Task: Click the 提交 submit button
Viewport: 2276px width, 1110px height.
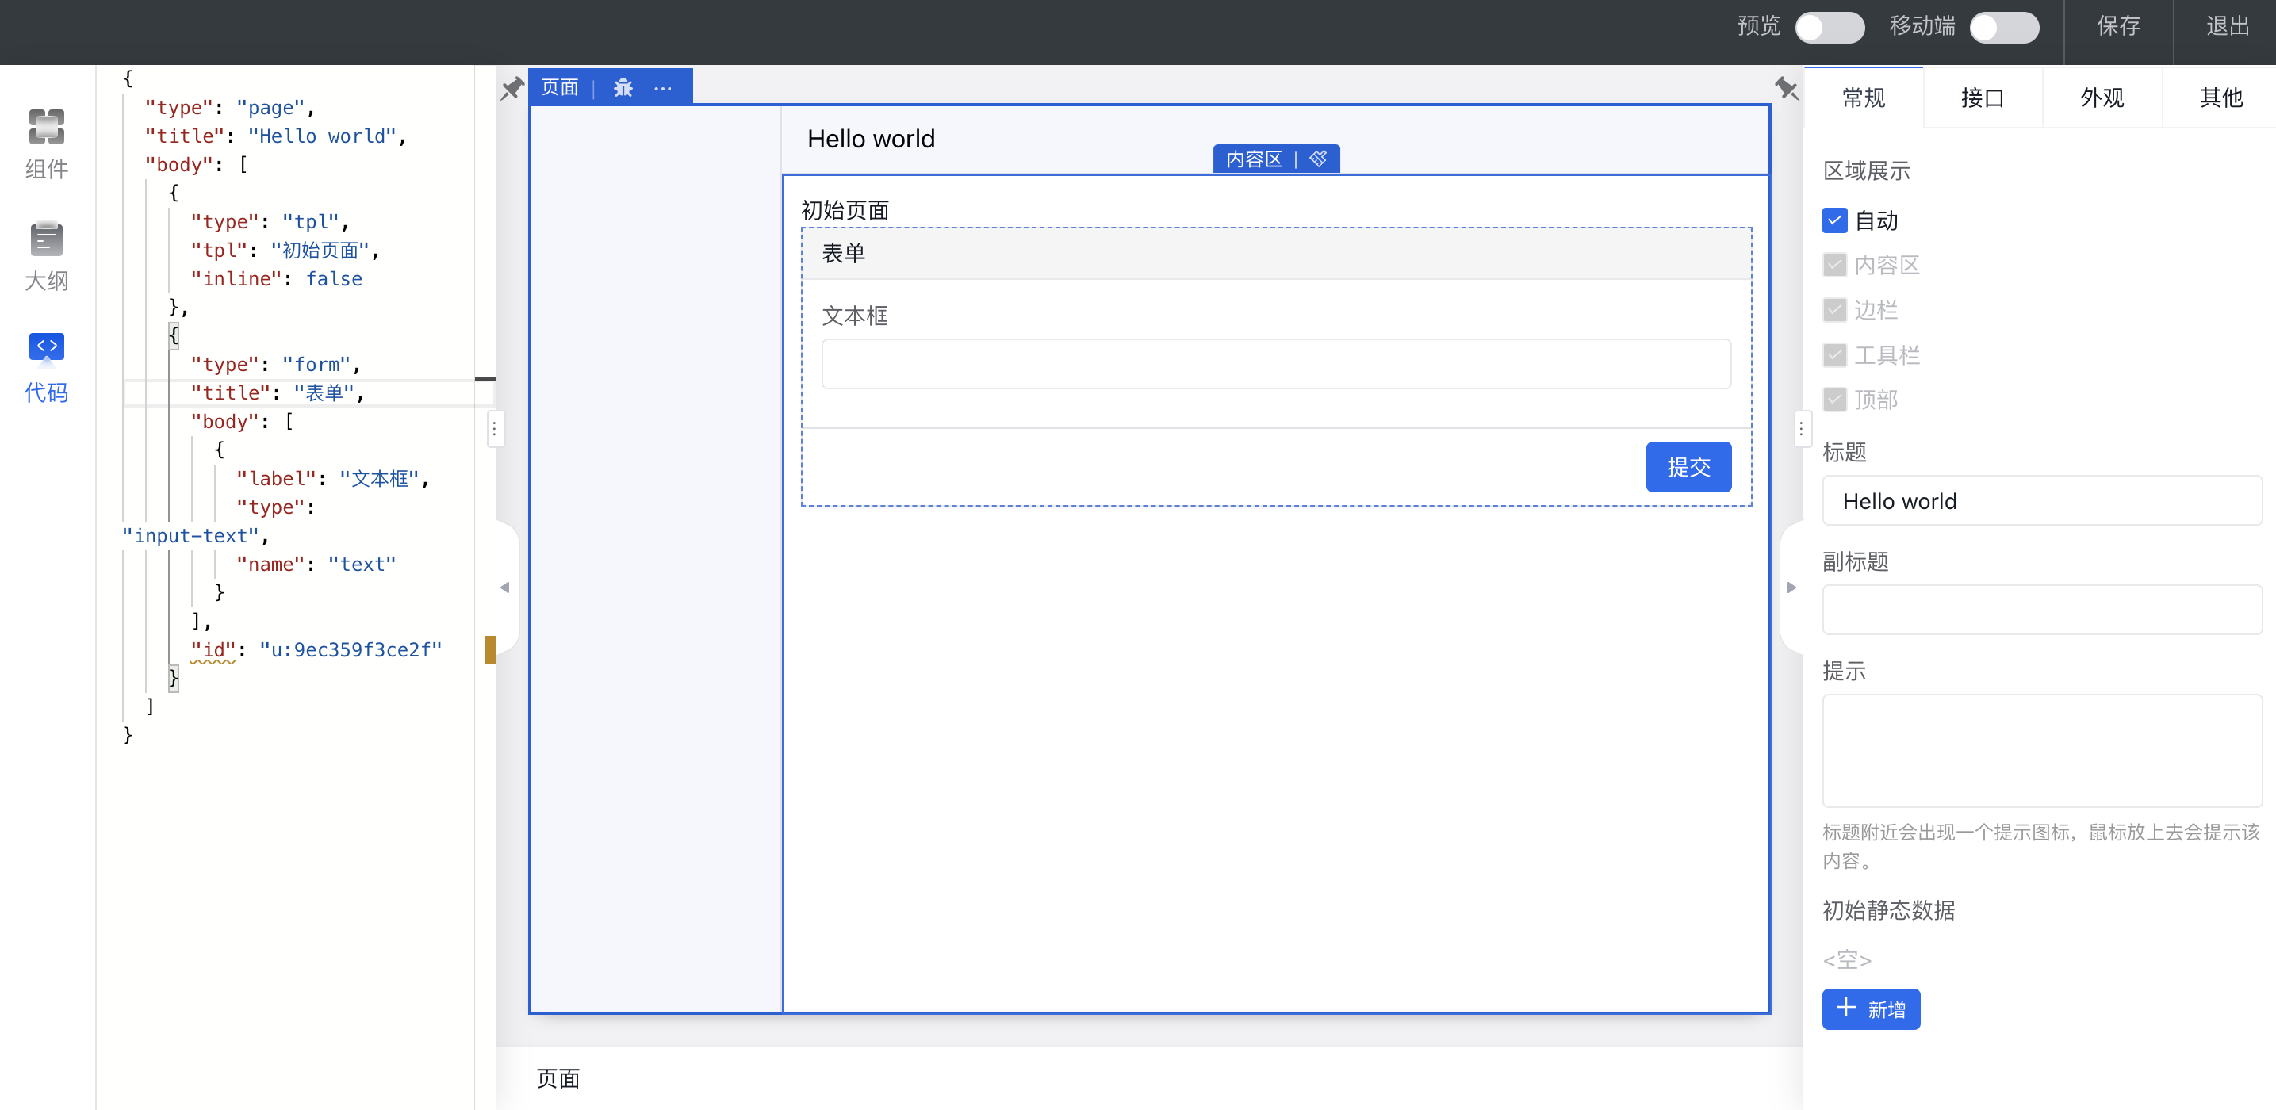Action: [1688, 467]
